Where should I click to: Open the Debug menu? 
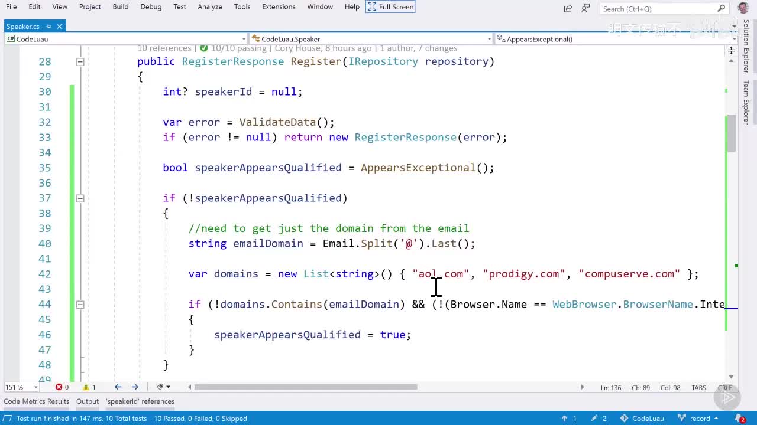(151, 6)
